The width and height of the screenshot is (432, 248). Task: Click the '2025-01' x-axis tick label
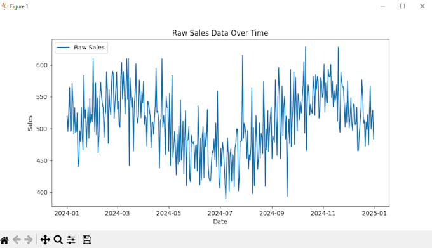(374, 213)
